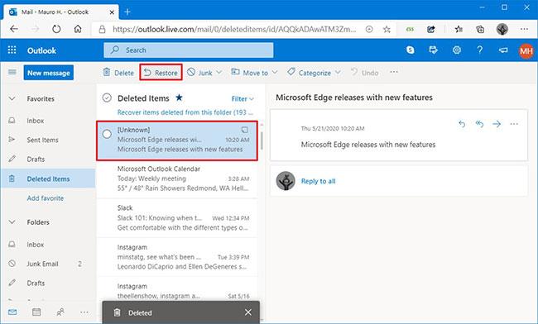The height and width of the screenshot is (324, 538).
Task: Unfavorite Deleted Items with star icon
Action: coord(179,98)
